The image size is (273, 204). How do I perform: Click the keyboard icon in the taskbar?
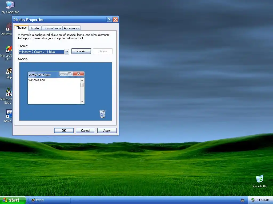(242, 200)
